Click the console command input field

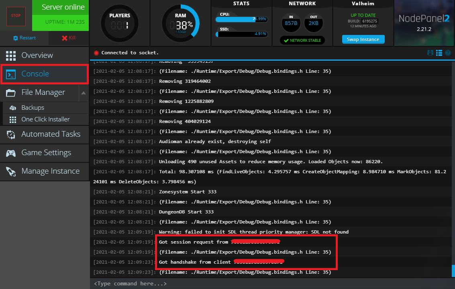[269, 284]
